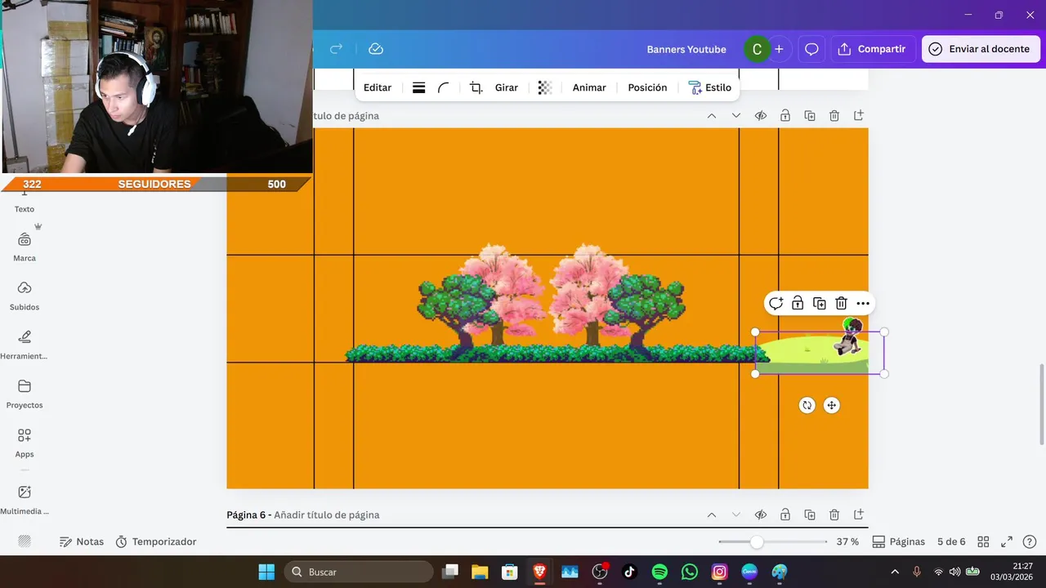Enter fullscreen presentation mode
Image resolution: width=1046 pixels, height=588 pixels.
(1007, 541)
